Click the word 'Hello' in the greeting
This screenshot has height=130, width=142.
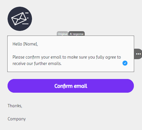coord(17,44)
